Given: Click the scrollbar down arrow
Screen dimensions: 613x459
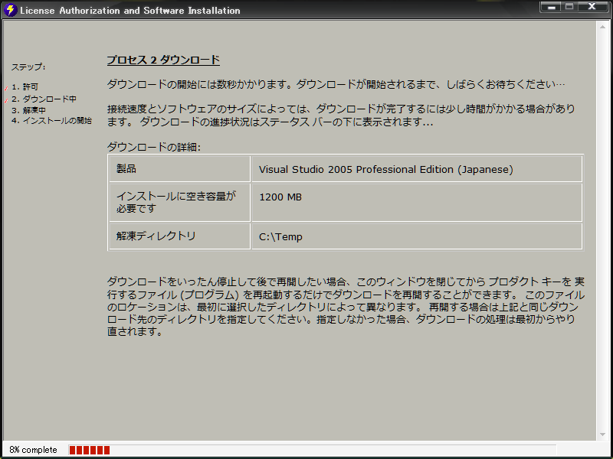Looking at the screenshot, I should tap(602, 435).
